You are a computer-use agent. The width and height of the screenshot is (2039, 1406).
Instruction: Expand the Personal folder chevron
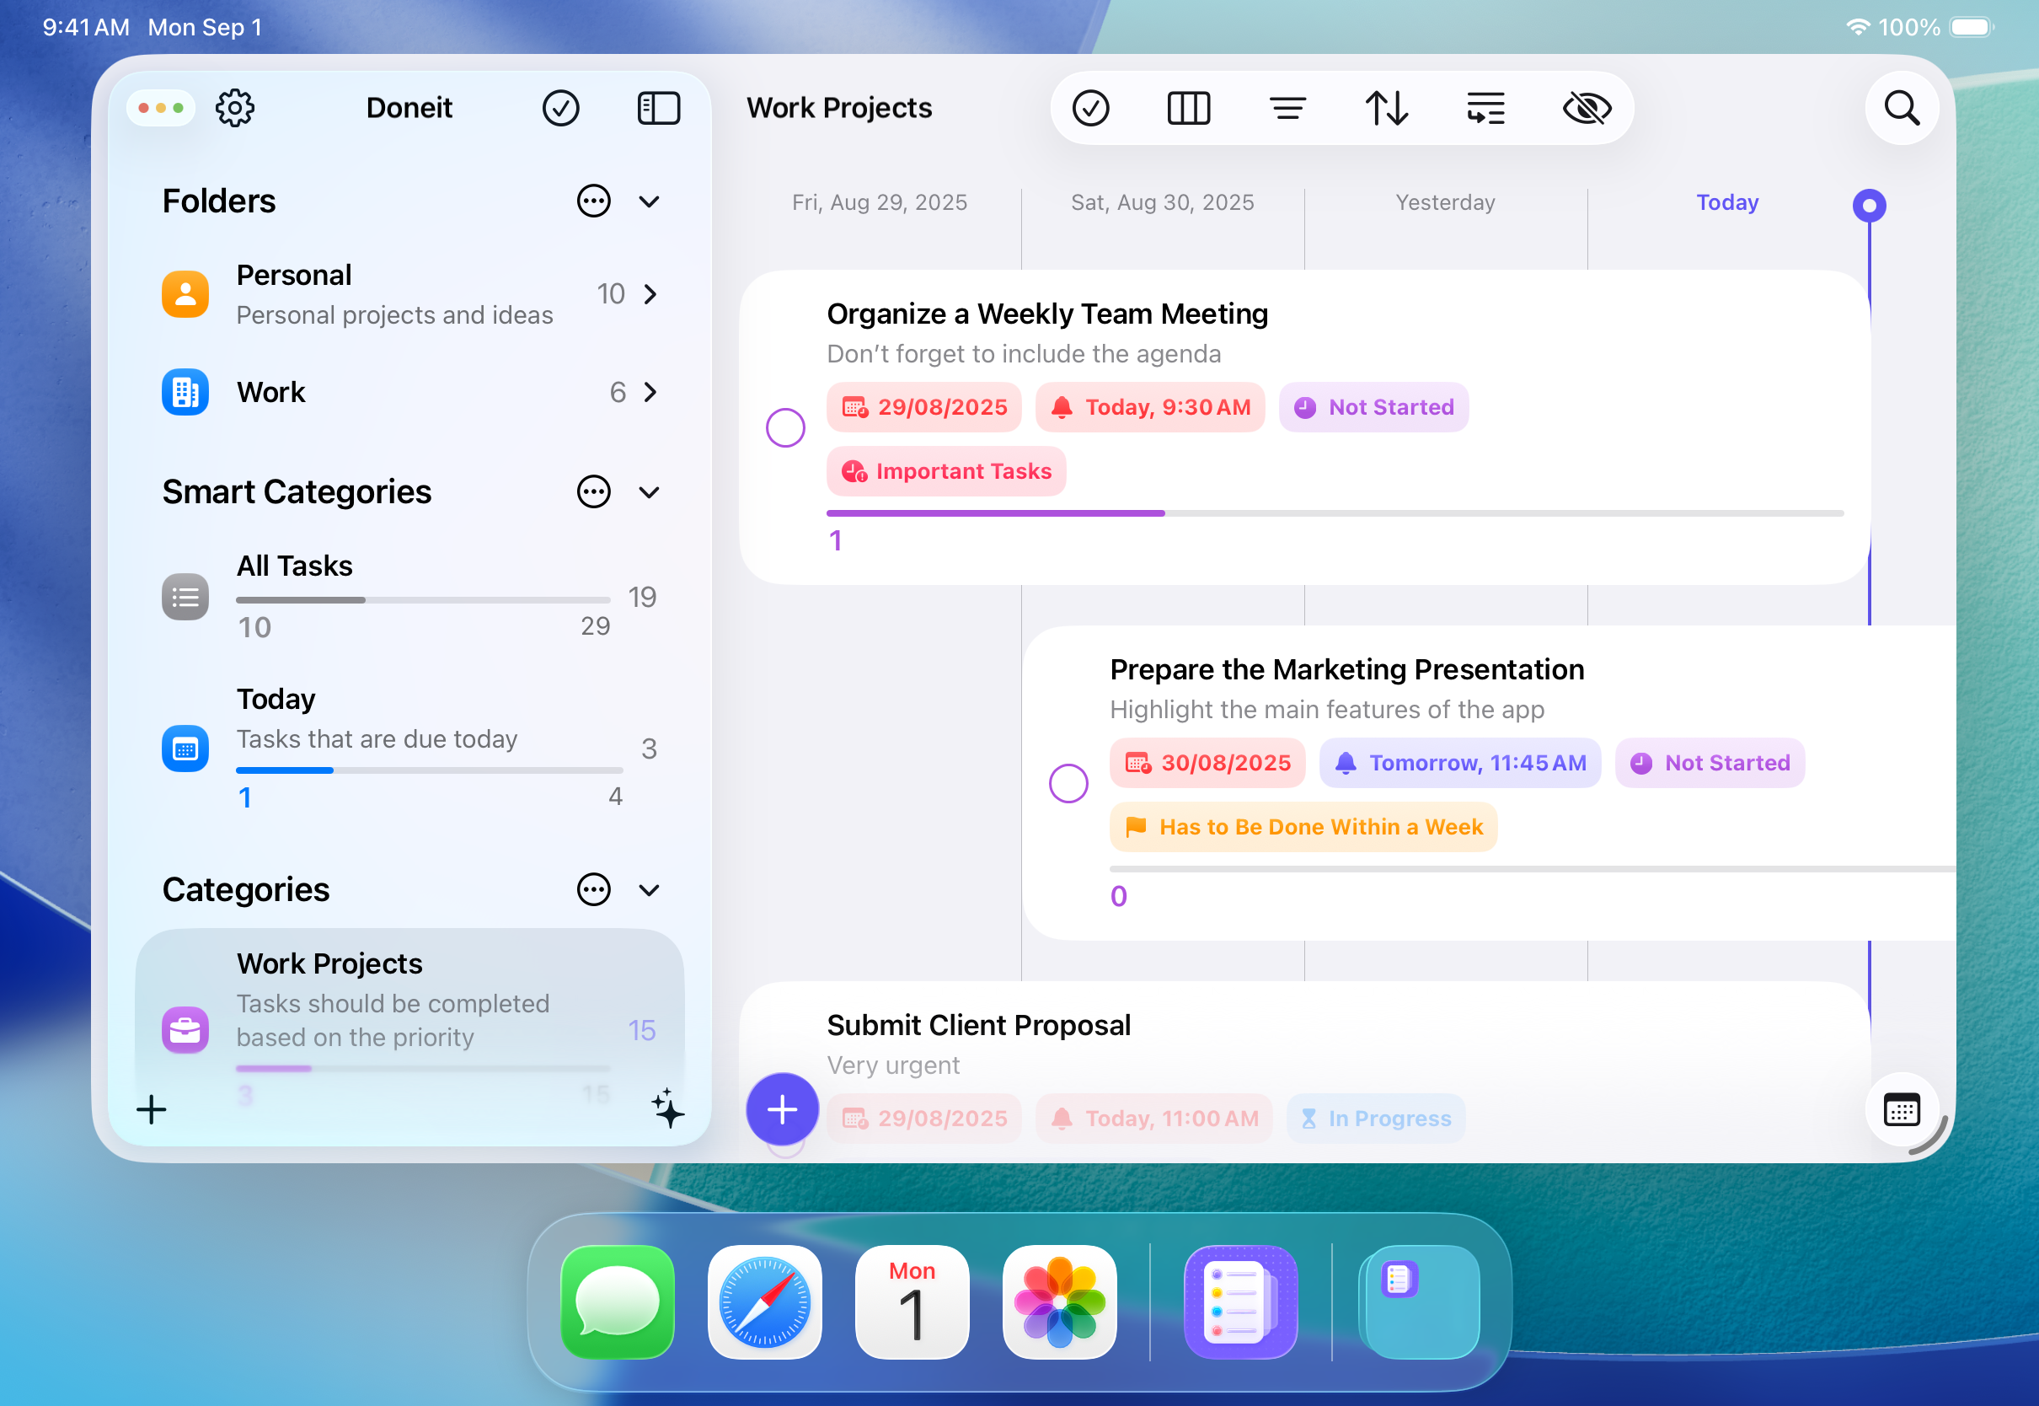650,294
